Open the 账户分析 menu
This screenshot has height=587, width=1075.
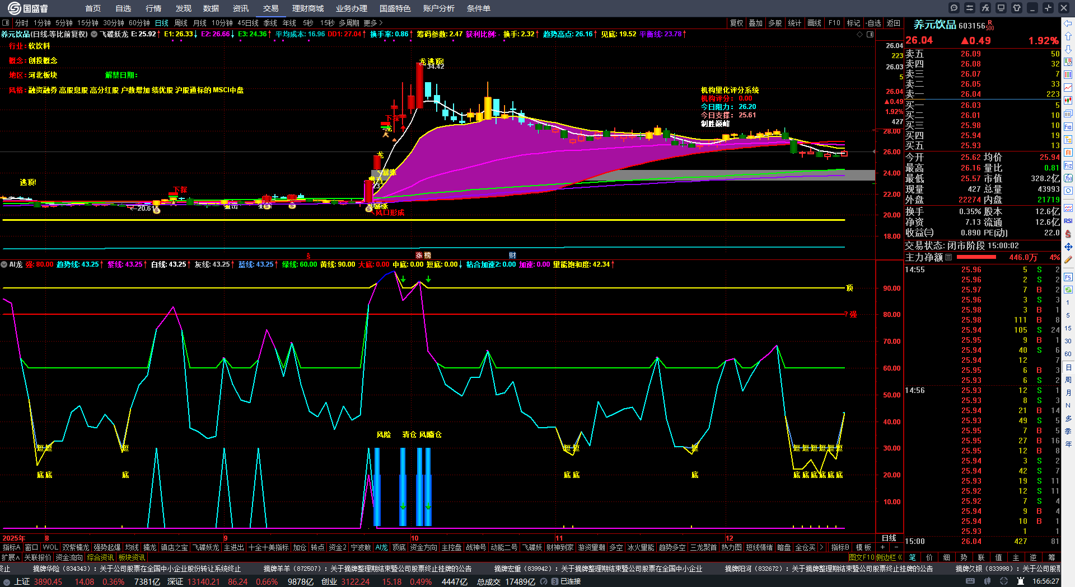[x=439, y=8]
